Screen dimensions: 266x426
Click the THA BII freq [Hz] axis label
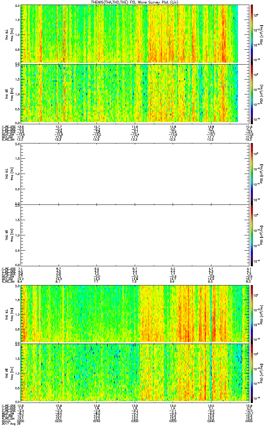(x=11, y=93)
